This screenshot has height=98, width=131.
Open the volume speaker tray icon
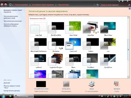pyautogui.click(x=121, y=96)
